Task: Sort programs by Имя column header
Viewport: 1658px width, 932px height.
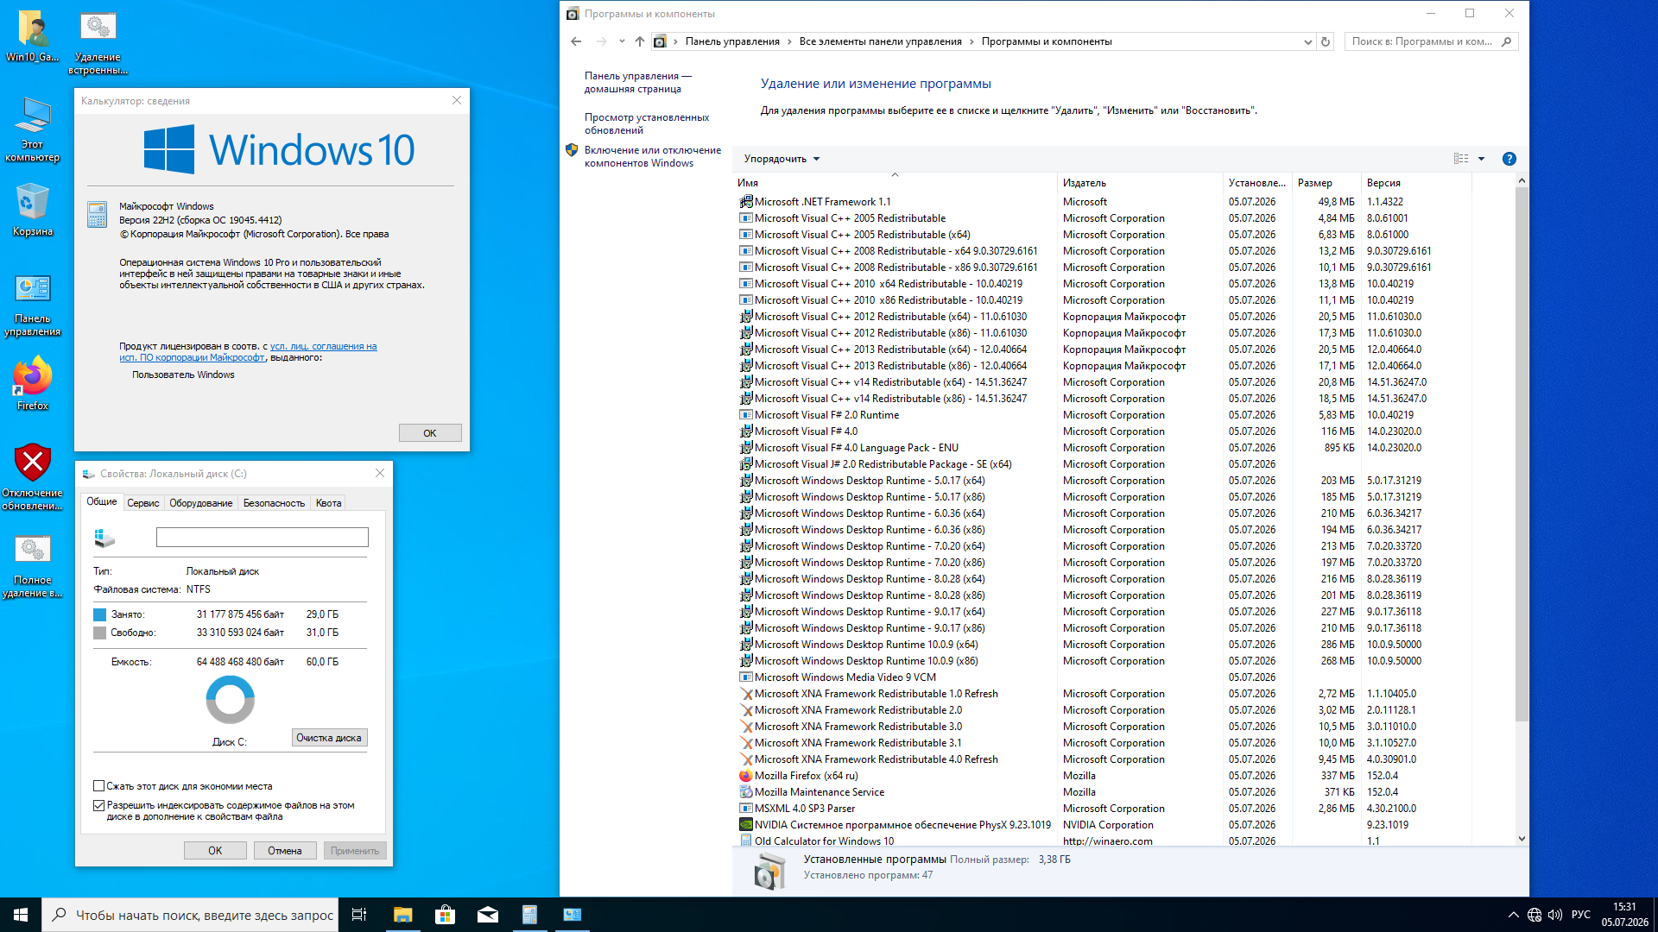Action: [x=895, y=183]
